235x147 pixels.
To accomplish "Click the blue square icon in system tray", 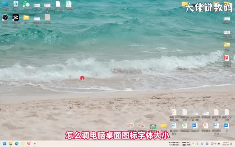I will tap(207, 144).
